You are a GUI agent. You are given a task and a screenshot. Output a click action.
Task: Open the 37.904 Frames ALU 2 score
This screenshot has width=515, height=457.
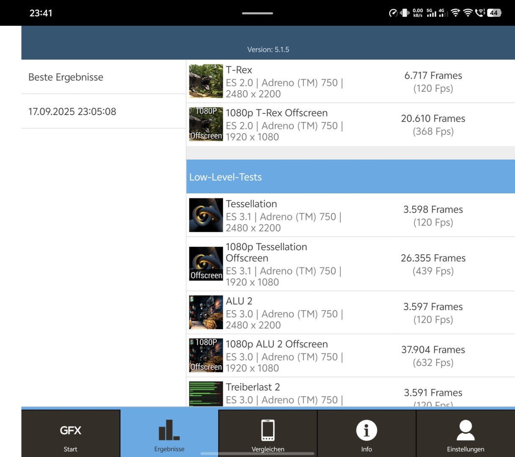point(433,355)
